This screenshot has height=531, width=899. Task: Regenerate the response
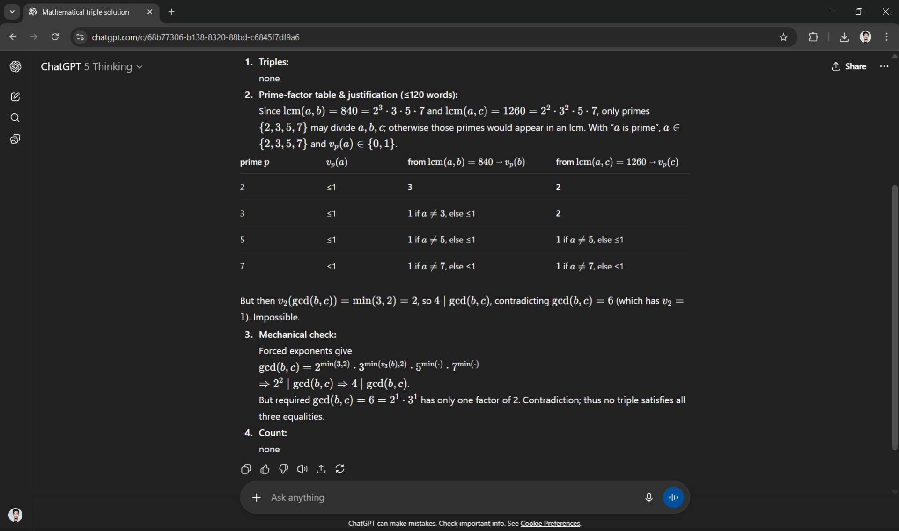click(340, 469)
